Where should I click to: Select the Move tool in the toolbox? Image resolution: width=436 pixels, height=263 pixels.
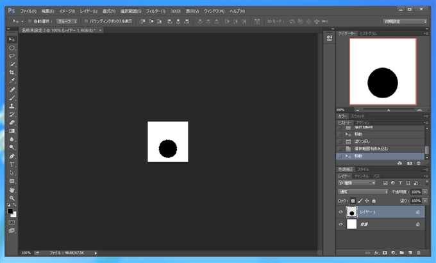point(12,40)
